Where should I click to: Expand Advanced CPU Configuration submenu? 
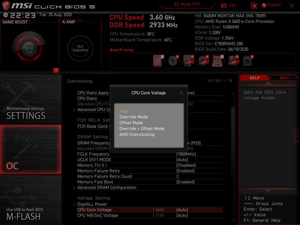coord(94,110)
